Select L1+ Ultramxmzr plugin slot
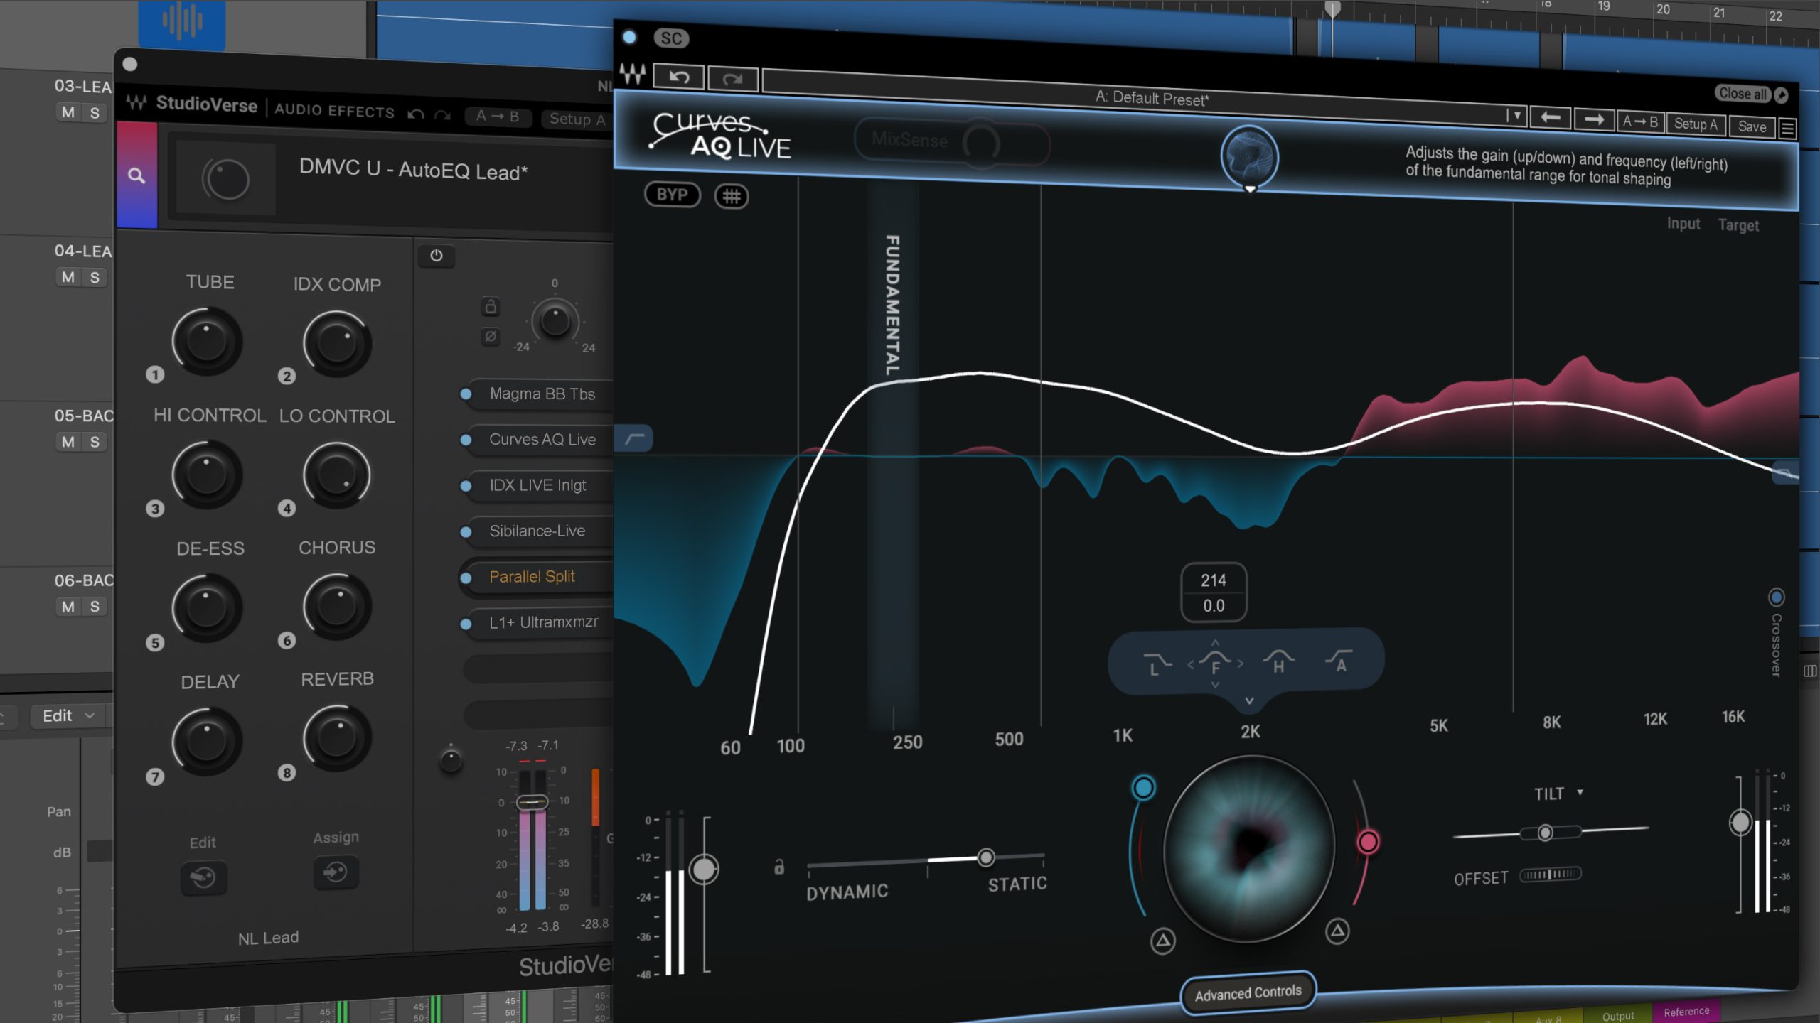The height and width of the screenshot is (1023, 1820). click(x=540, y=622)
